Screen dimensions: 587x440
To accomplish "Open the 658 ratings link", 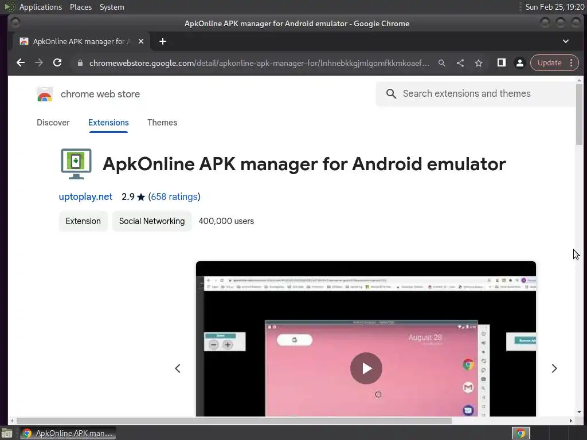I will [x=174, y=197].
